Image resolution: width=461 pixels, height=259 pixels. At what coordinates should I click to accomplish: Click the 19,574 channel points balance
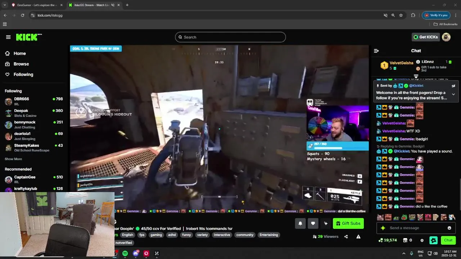388,240
